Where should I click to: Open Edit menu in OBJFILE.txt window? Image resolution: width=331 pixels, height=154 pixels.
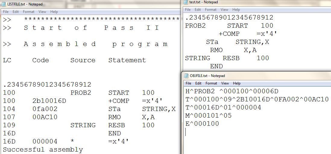tap(198, 83)
